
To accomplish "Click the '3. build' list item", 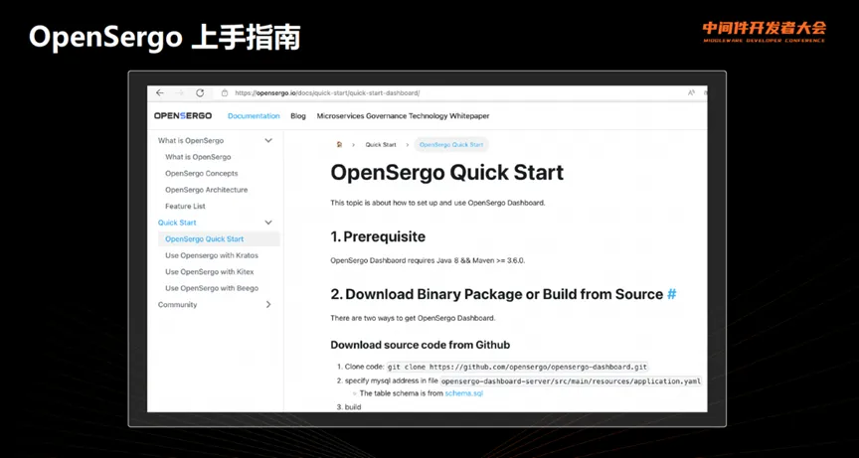I will [x=349, y=407].
